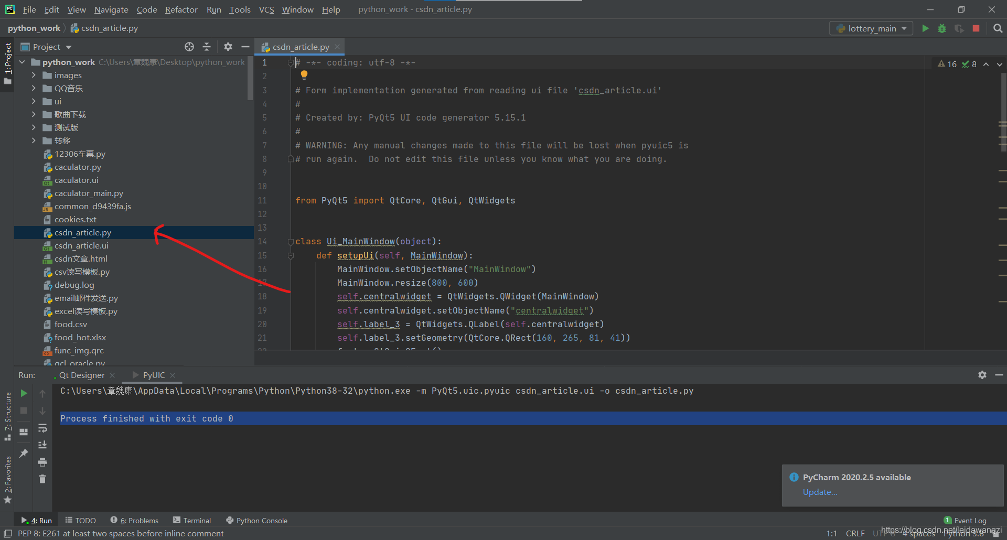Toggle the Structure tool window
The image size is (1007, 540).
coord(7,415)
